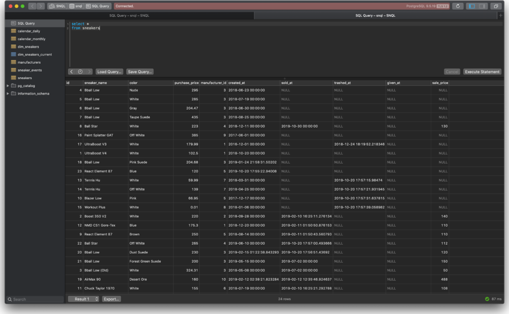Click the navigate back arrow in the title bar
The height and width of the screenshot is (314, 509).
(x=32, y=6)
